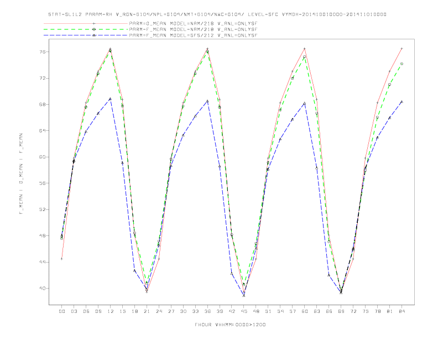Select the vertical axis title F_MEAN | O_MEAN | F_MEAN
The width and height of the screenshot is (438, 339).
point(21,174)
